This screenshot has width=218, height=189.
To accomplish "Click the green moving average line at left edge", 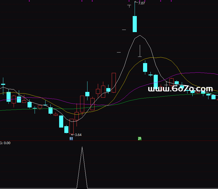I will coord(1,110).
